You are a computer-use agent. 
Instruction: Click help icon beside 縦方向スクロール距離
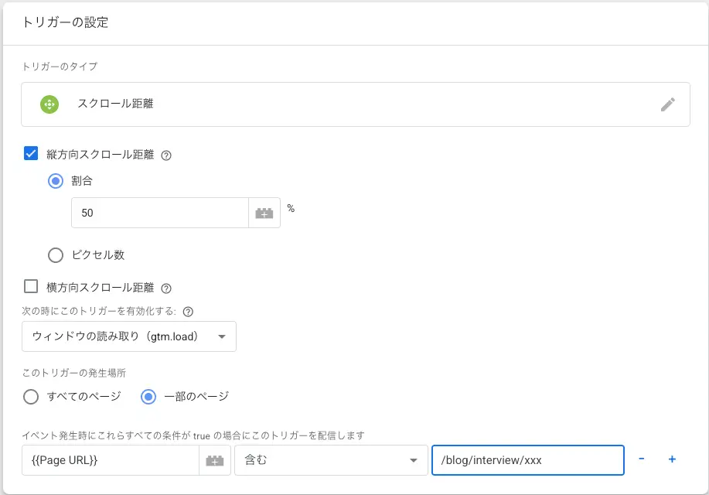pyautogui.click(x=165, y=155)
